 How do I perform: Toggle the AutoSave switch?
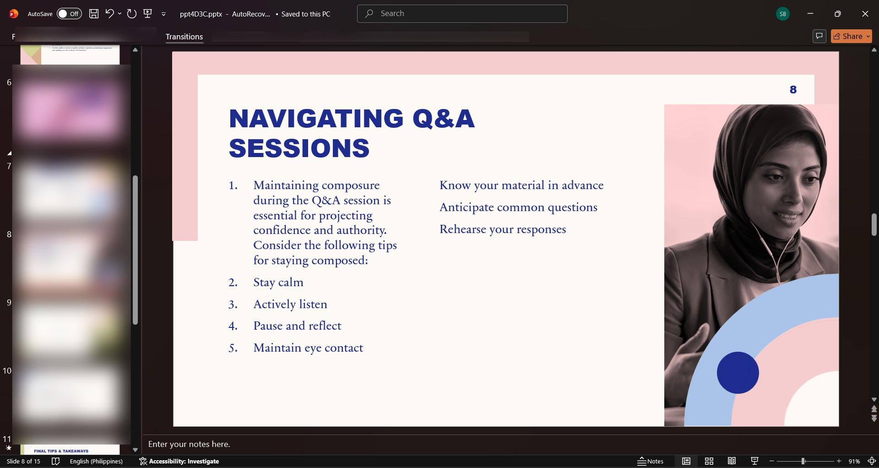(x=69, y=14)
